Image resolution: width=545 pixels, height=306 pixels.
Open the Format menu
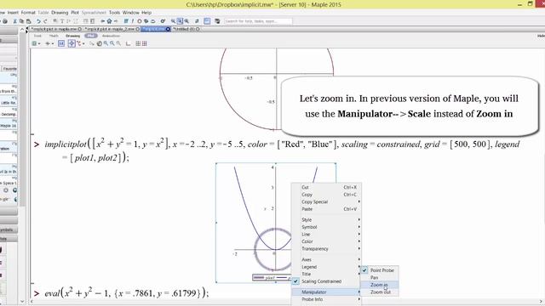click(x=28, y=13)
